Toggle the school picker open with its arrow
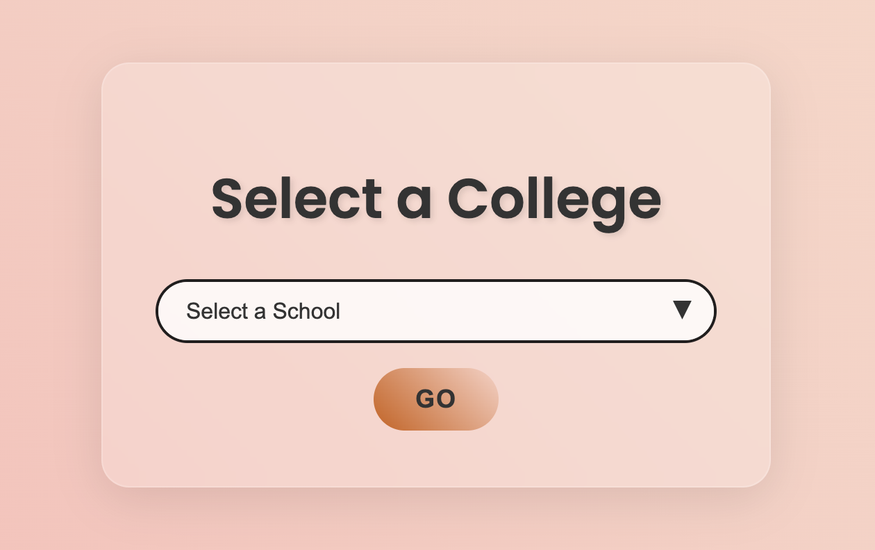The image size is (875, 550). [682, 310]
